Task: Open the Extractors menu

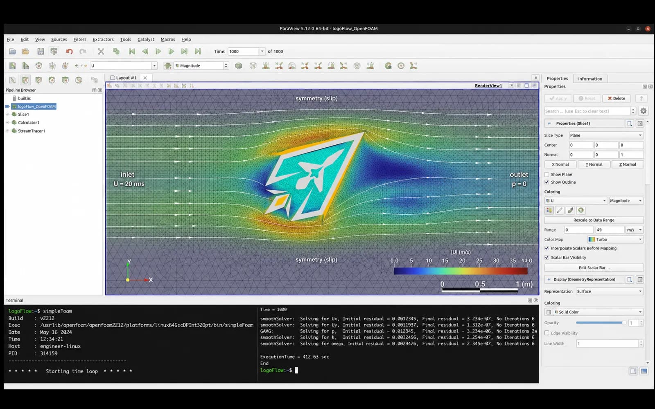Action: pyautogui.click(x=103, y=40)
